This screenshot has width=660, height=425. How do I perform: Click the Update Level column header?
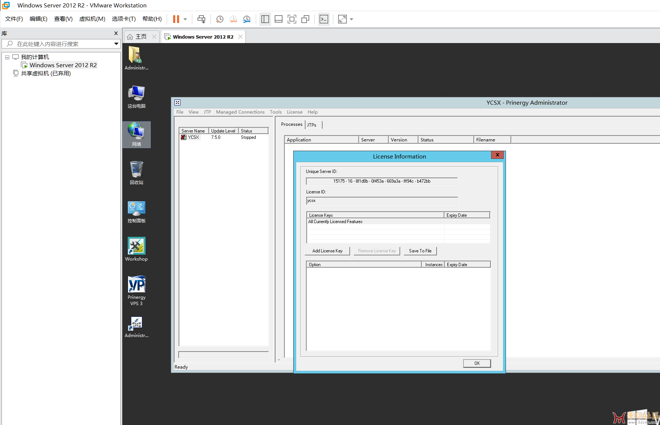coord(223,131)
